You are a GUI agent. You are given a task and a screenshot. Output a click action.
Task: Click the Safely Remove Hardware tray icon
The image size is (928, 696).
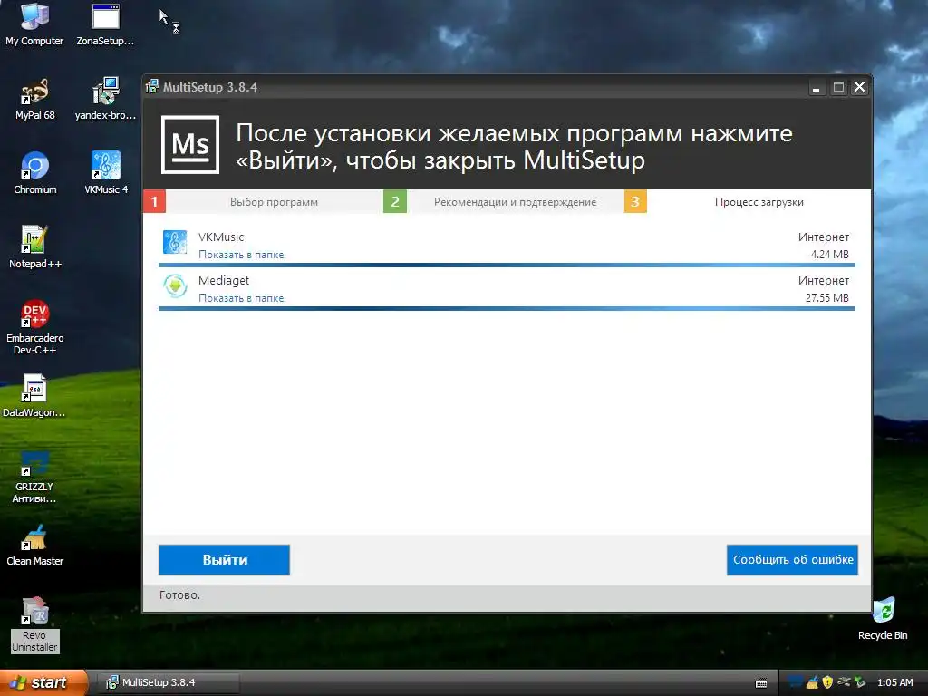(x=844, y=682)
